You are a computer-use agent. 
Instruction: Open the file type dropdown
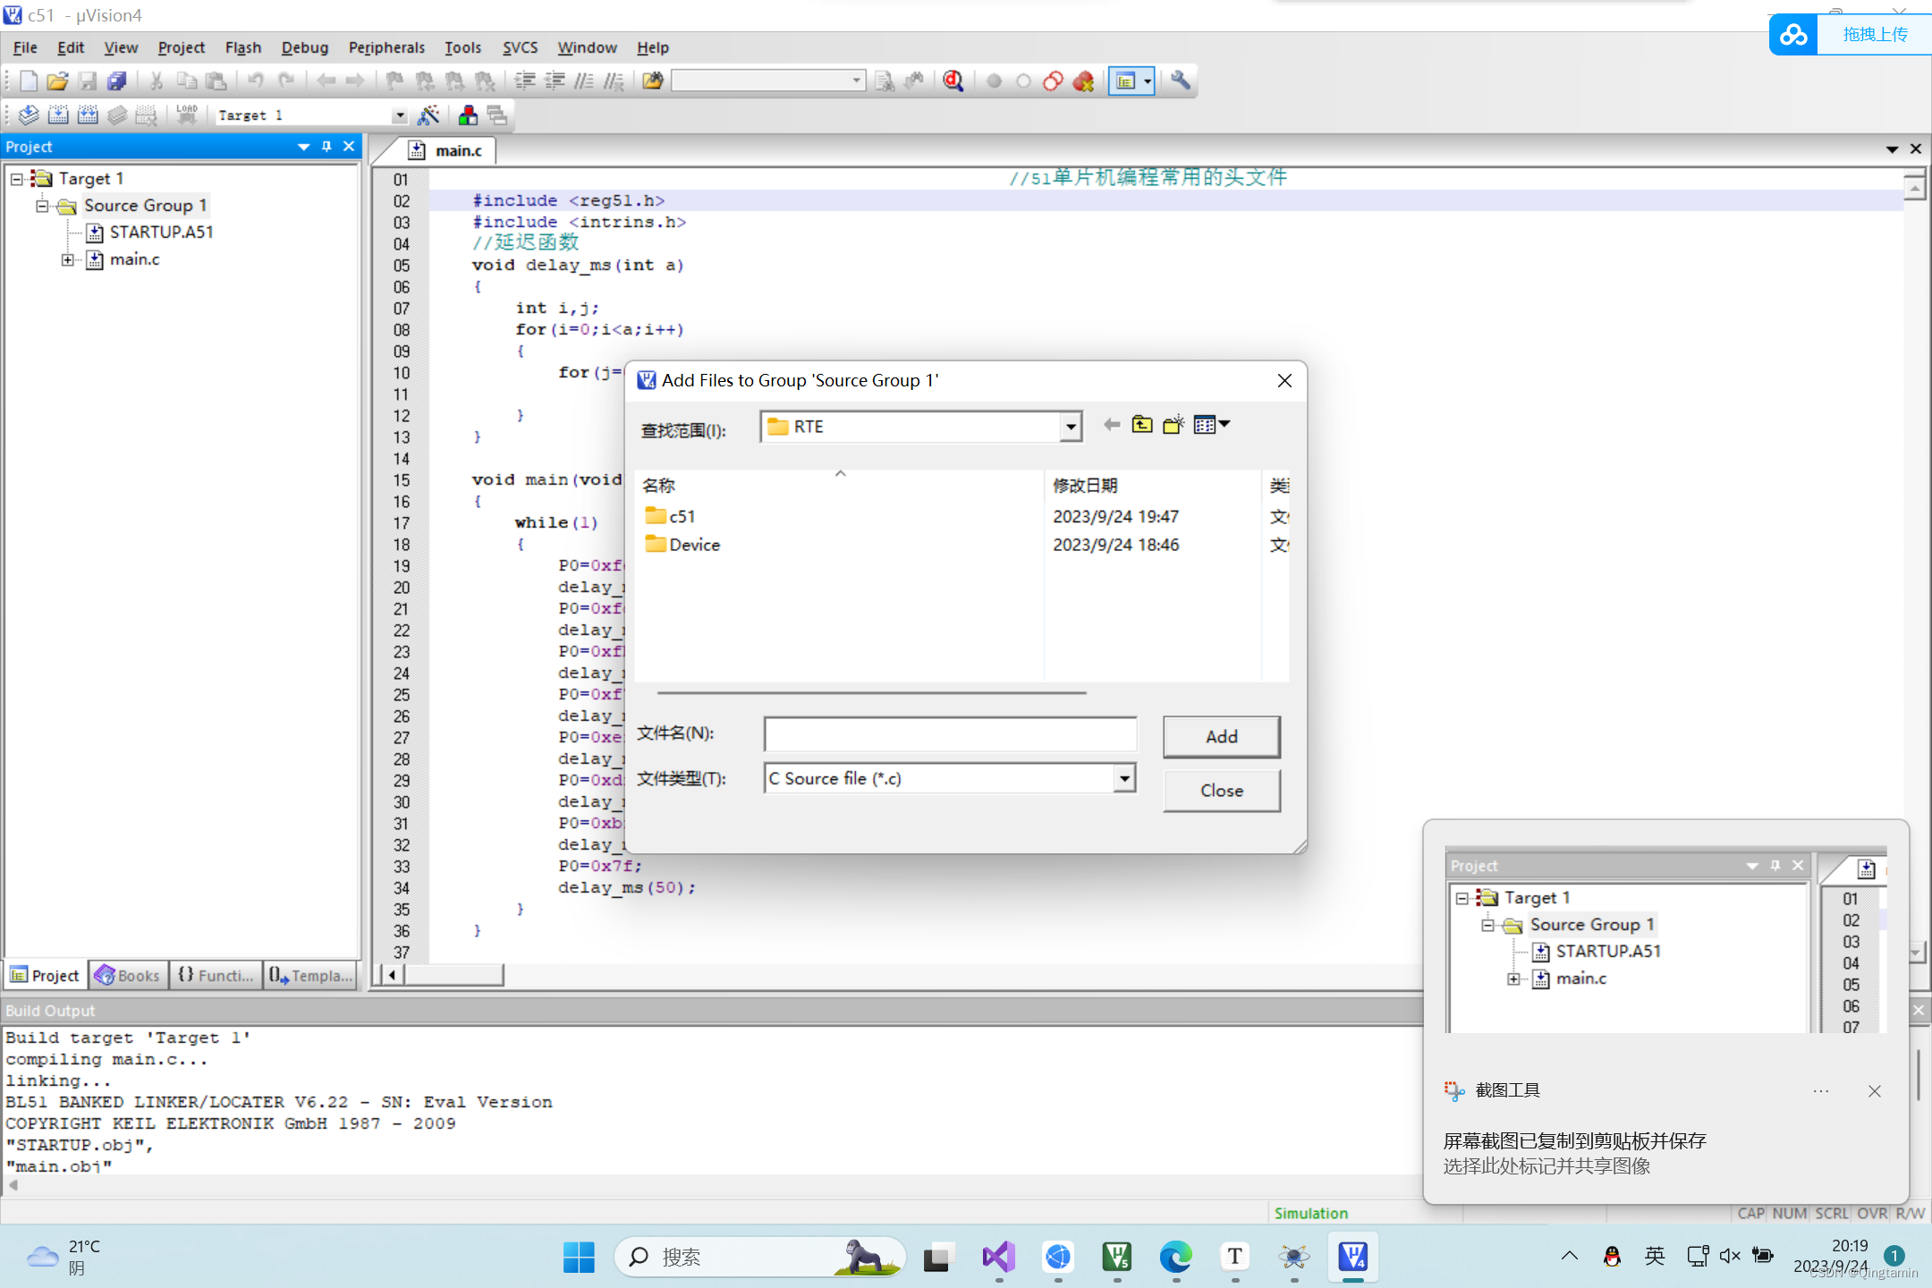1124,779
